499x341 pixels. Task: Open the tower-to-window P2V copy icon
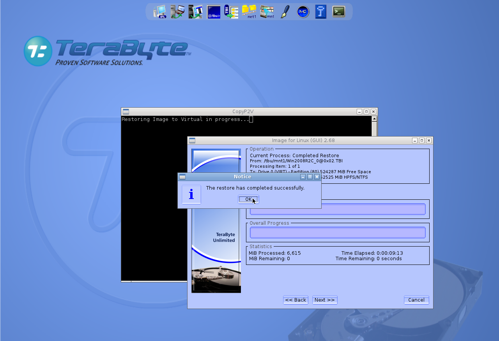pos(196,12)
